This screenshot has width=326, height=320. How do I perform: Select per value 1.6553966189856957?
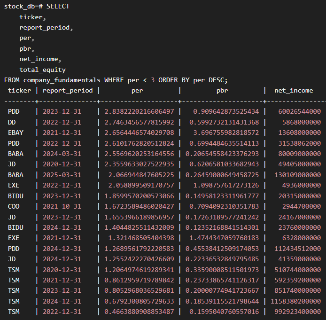139,217
